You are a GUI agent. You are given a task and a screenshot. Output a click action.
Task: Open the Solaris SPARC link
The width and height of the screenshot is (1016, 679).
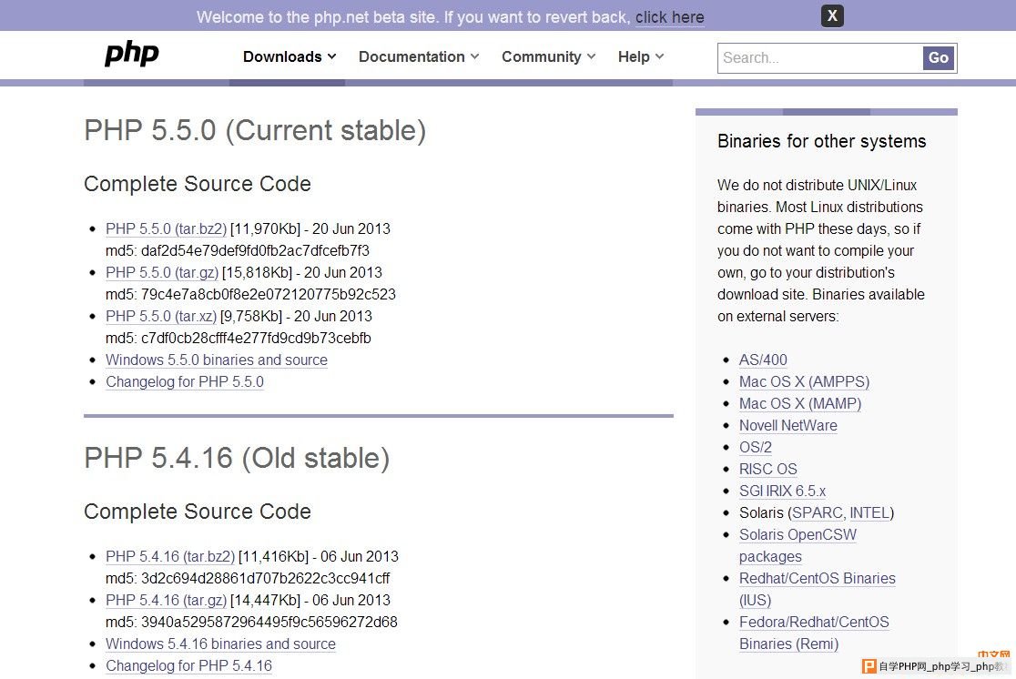(818, 513)
